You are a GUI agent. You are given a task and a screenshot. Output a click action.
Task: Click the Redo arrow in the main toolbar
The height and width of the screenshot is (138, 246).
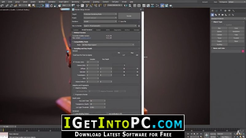(2, 6)
